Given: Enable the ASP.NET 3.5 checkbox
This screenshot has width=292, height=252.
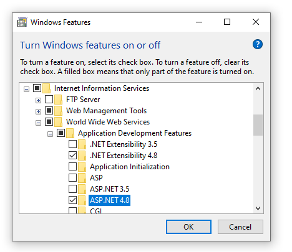Looking at the screenshot, I should [72, 189].
